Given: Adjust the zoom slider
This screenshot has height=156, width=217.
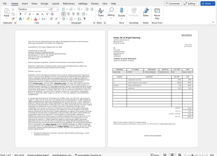Looking at the screenshot, I should [x=192, y=155].
